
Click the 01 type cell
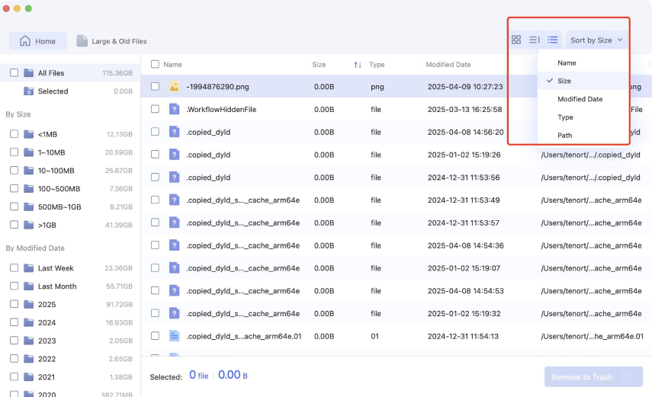[374, 336]
